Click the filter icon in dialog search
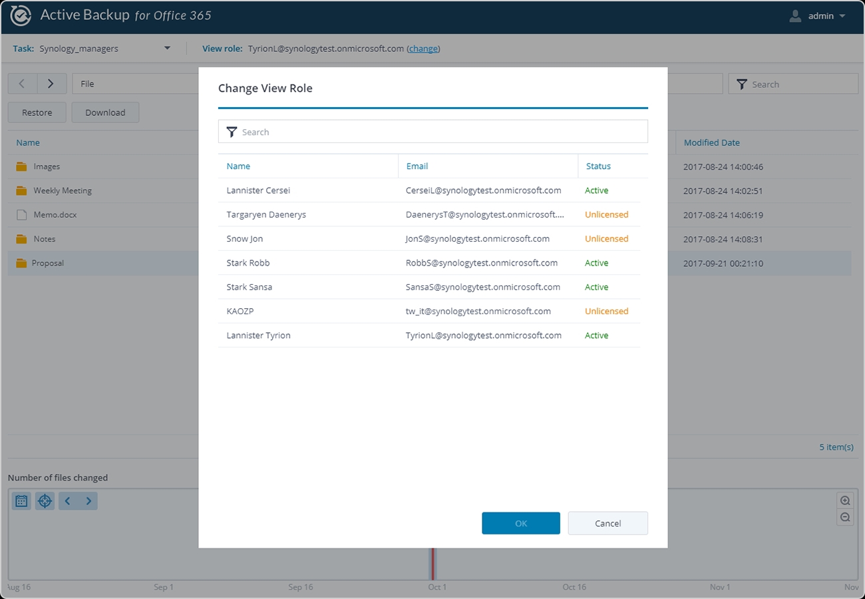Screen dimensions: 865x599 (232, 132)
